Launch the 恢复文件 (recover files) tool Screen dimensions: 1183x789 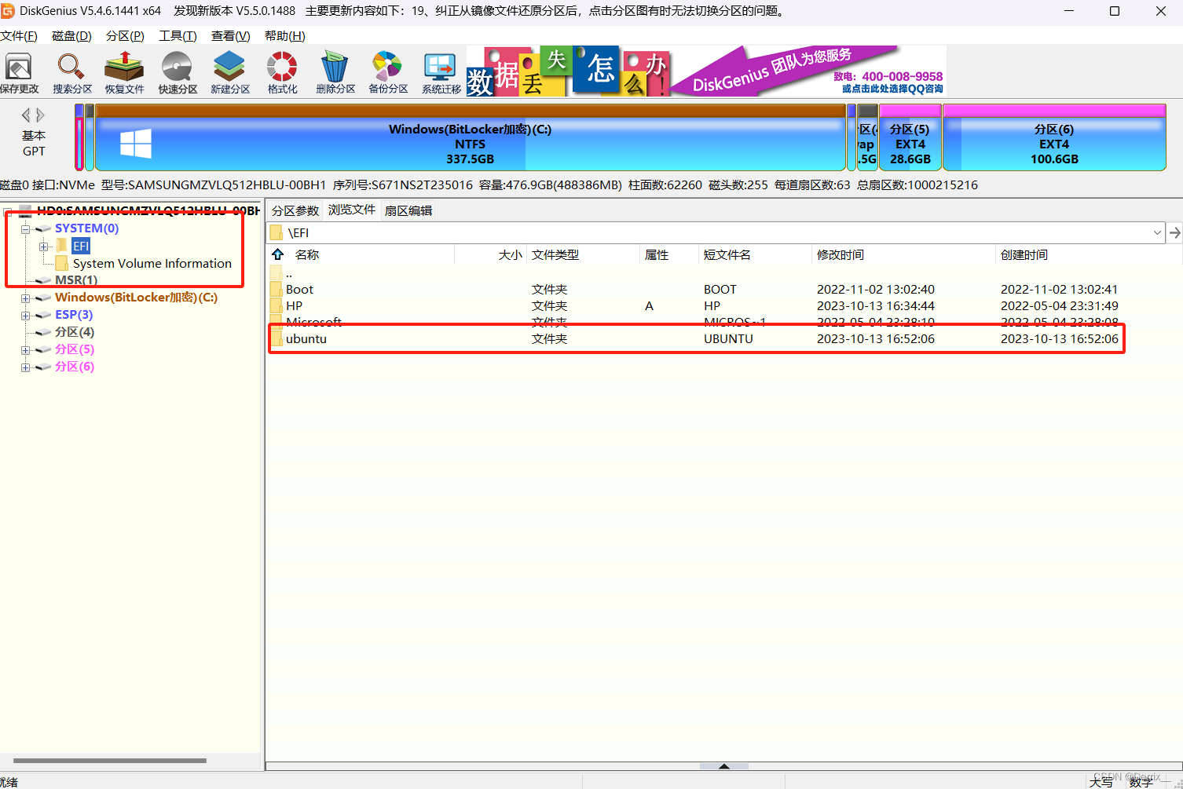pyautogui.click(x=124, y=73)
